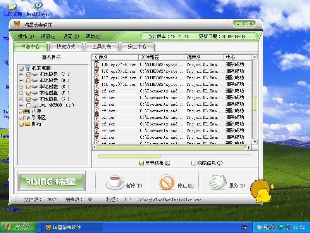Select the 信息中心 tab
310x233 pixels.
[31, 47]
